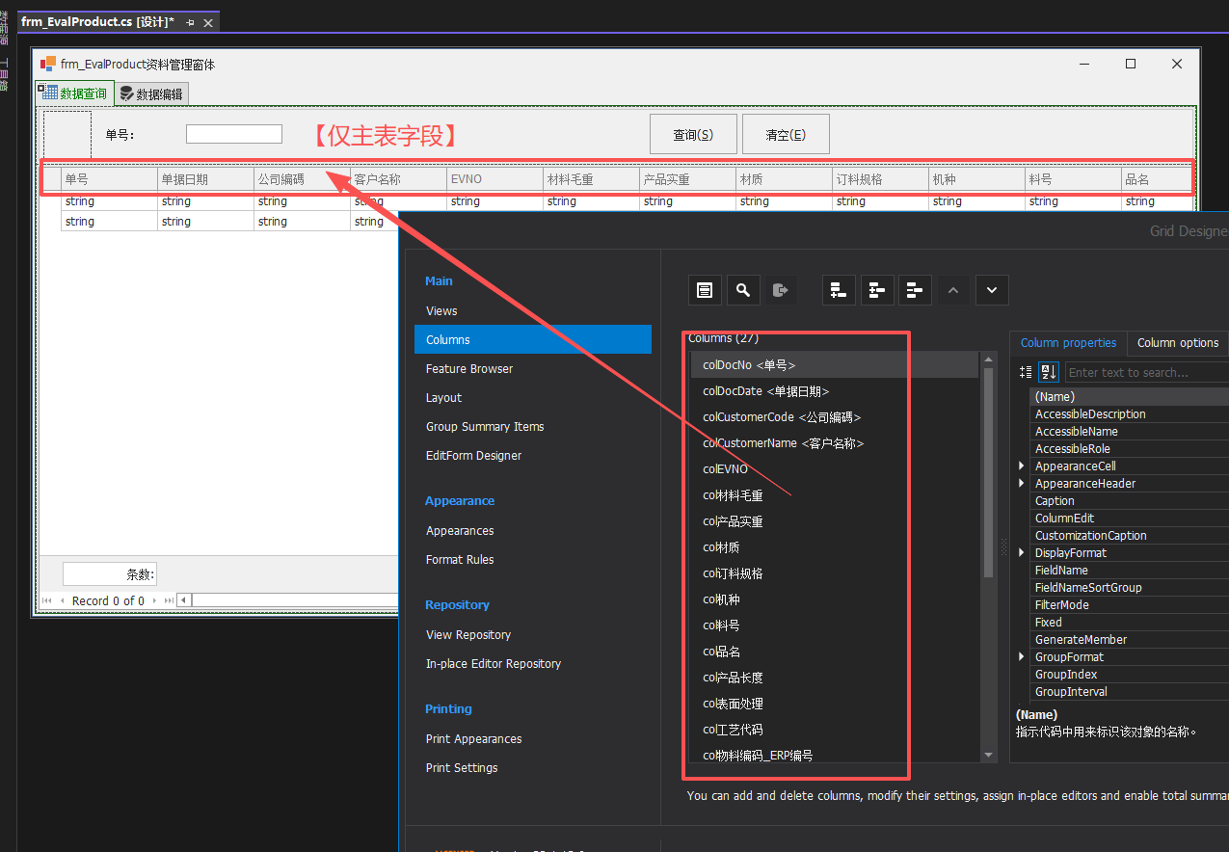Select the (Name) property row
Screen dimensions: 1229x852
[x=1130, y=396]
